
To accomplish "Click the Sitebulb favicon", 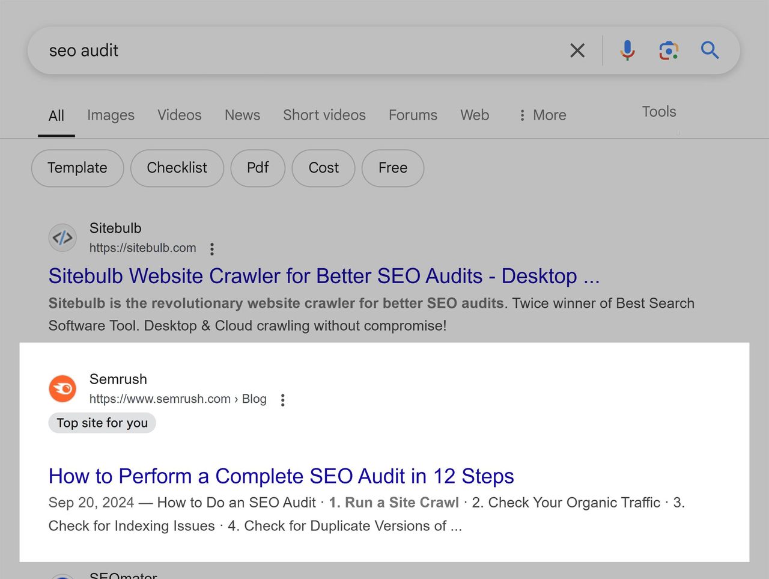I will (x=62, y=237).
